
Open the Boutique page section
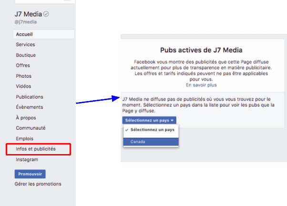[26, 55]
